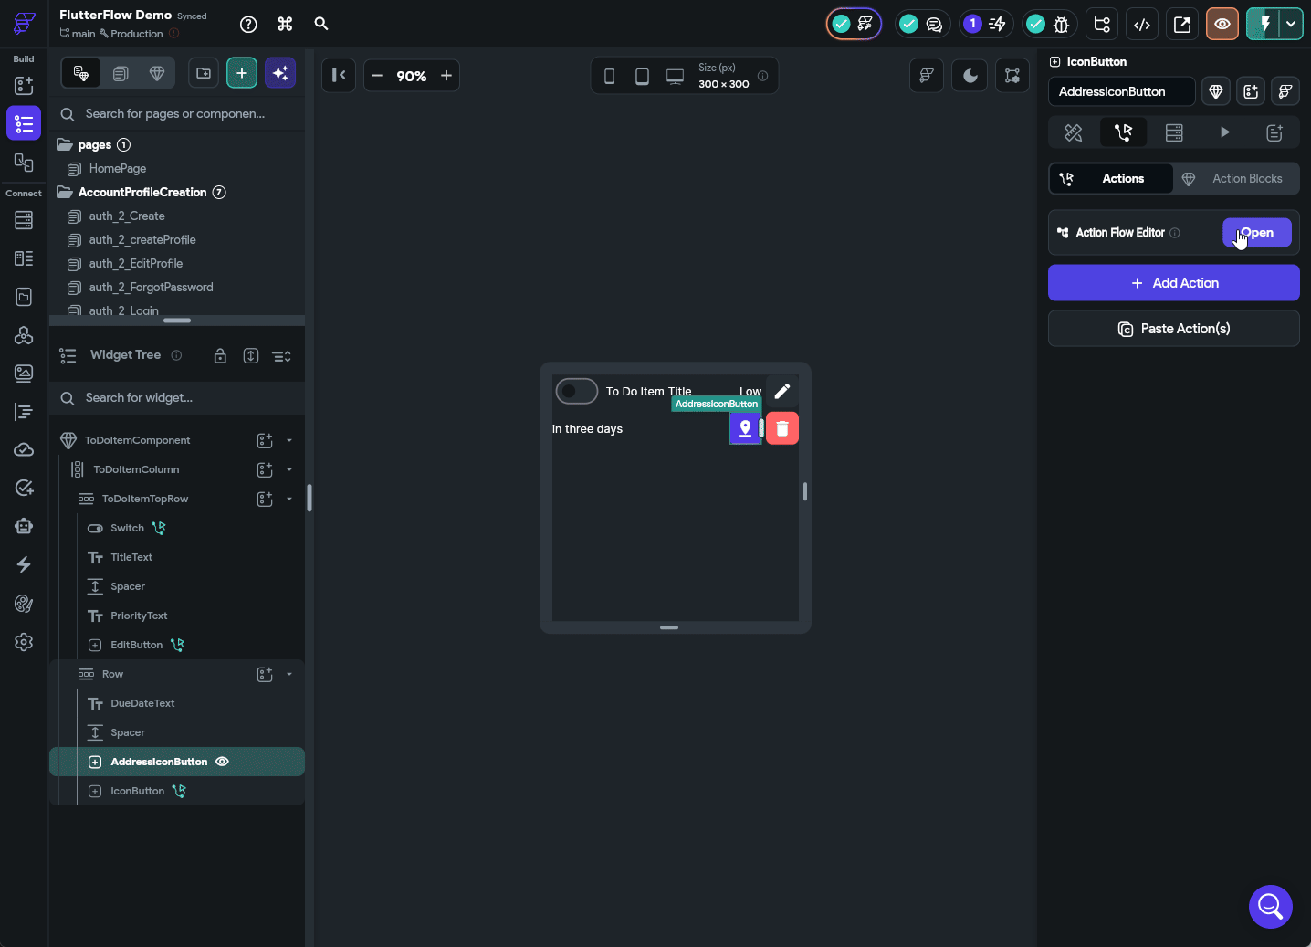Open dropdown next to Test Mode button
The width and height of the screenshot is (1311, 947).
1291,25
